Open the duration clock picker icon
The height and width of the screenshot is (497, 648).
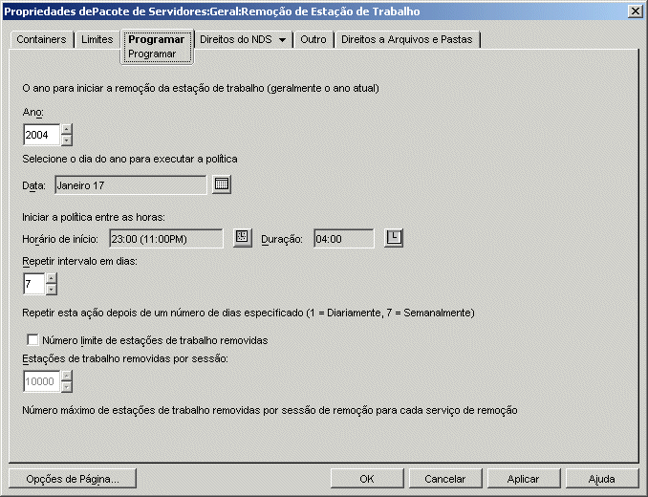point(394,238)
